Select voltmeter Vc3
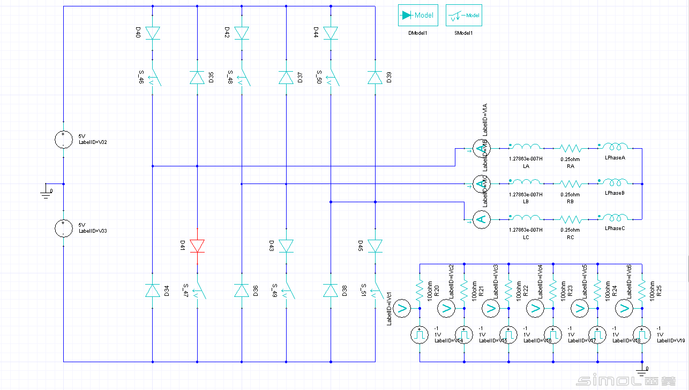The width and height of the screenshot is (689, 390). [x=491, y=308]
